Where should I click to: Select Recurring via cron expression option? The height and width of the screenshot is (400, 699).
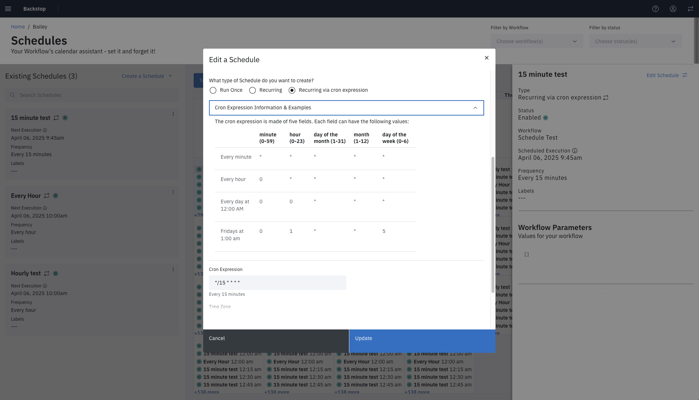pos(292,90)
